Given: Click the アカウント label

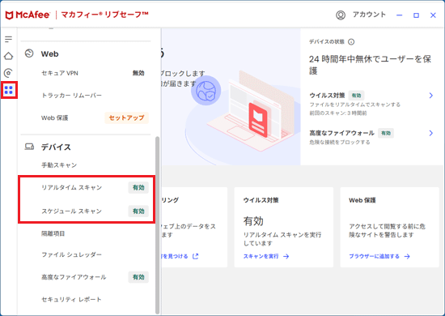Looking at the screenshot, I should pos(369,15).
